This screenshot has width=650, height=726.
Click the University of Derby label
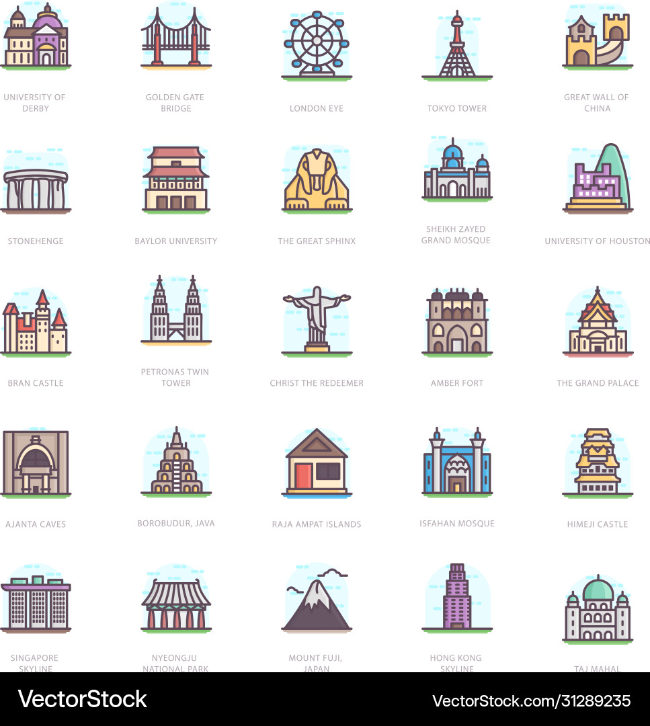[36, 102]
